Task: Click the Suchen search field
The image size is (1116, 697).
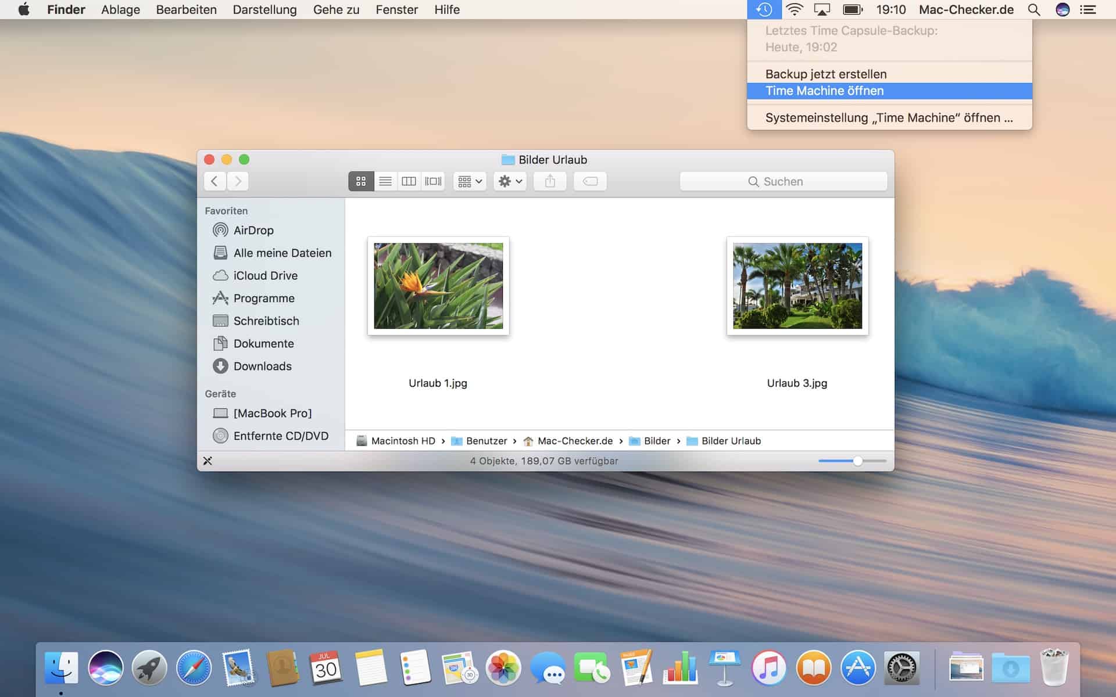Action: tap(784, 181)
